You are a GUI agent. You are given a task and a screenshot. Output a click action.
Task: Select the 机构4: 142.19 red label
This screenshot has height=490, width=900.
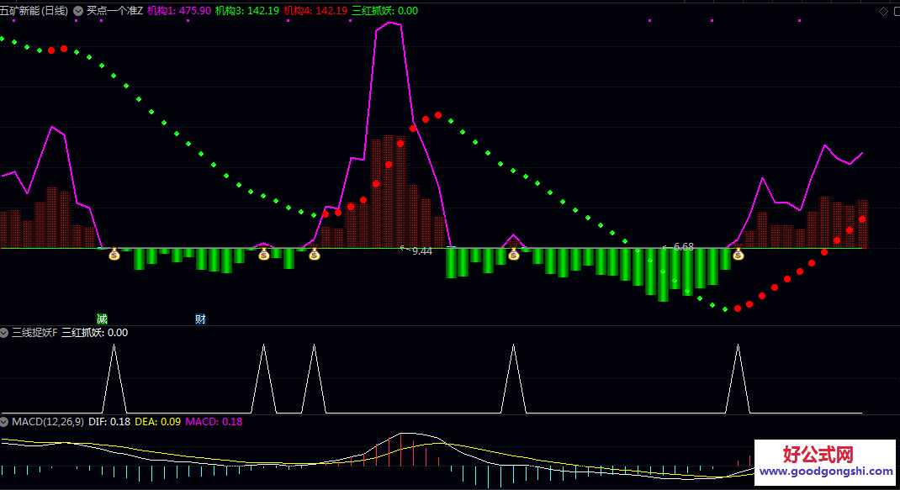click(x=315, y=11)
